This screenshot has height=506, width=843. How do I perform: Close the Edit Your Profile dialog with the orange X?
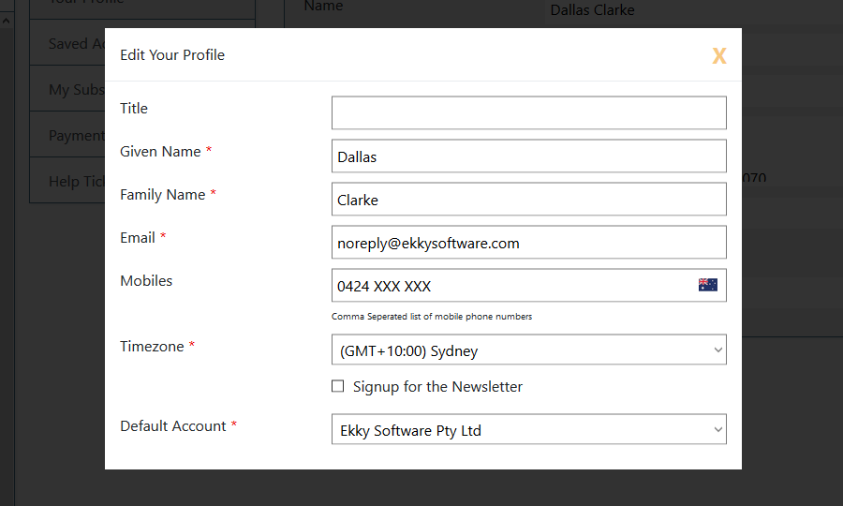719,56
